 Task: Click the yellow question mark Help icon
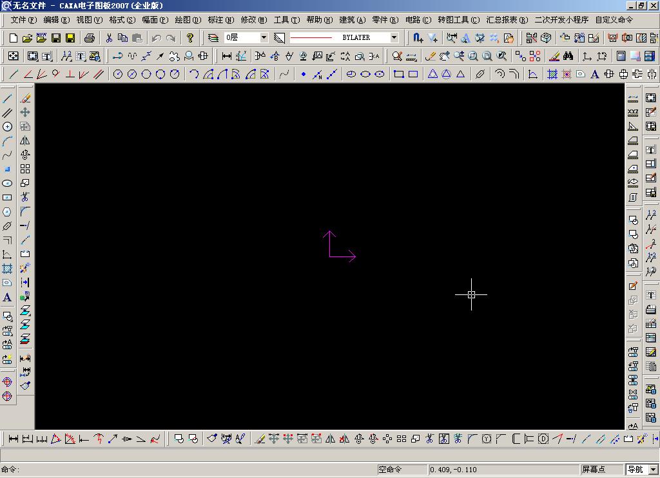tap(190, 38)
